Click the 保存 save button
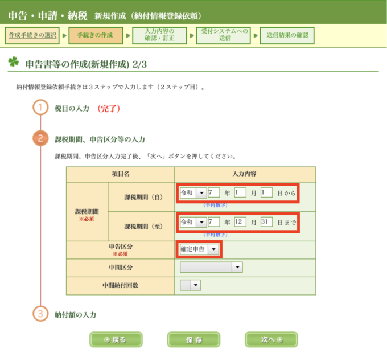Image resolution: width=387 pixels, height=357 pixels. point(193,340)
